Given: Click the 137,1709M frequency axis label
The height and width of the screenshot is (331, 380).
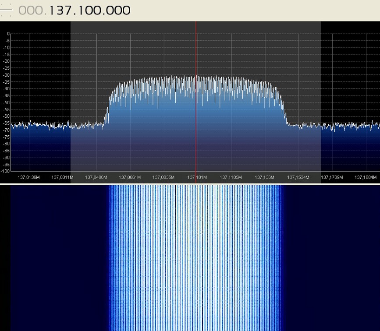Looking at the screenshot, I should pyautogui.click(x=332, y=177).
